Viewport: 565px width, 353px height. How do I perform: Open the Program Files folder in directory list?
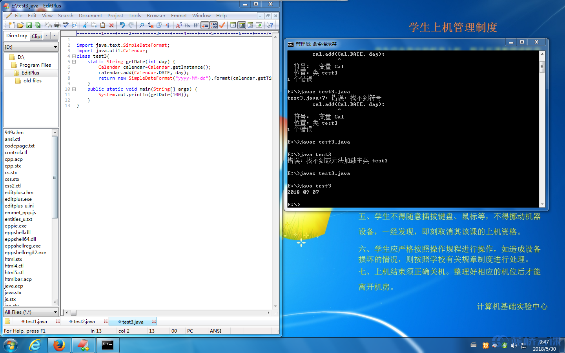click(35, 65)
